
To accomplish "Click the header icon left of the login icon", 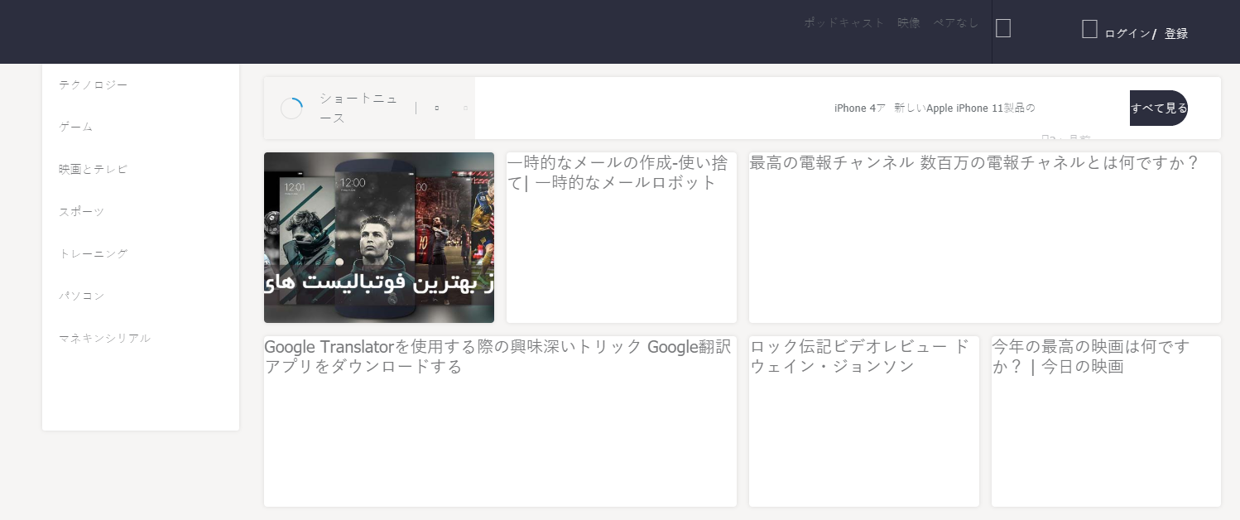I will coord(1003,29).
